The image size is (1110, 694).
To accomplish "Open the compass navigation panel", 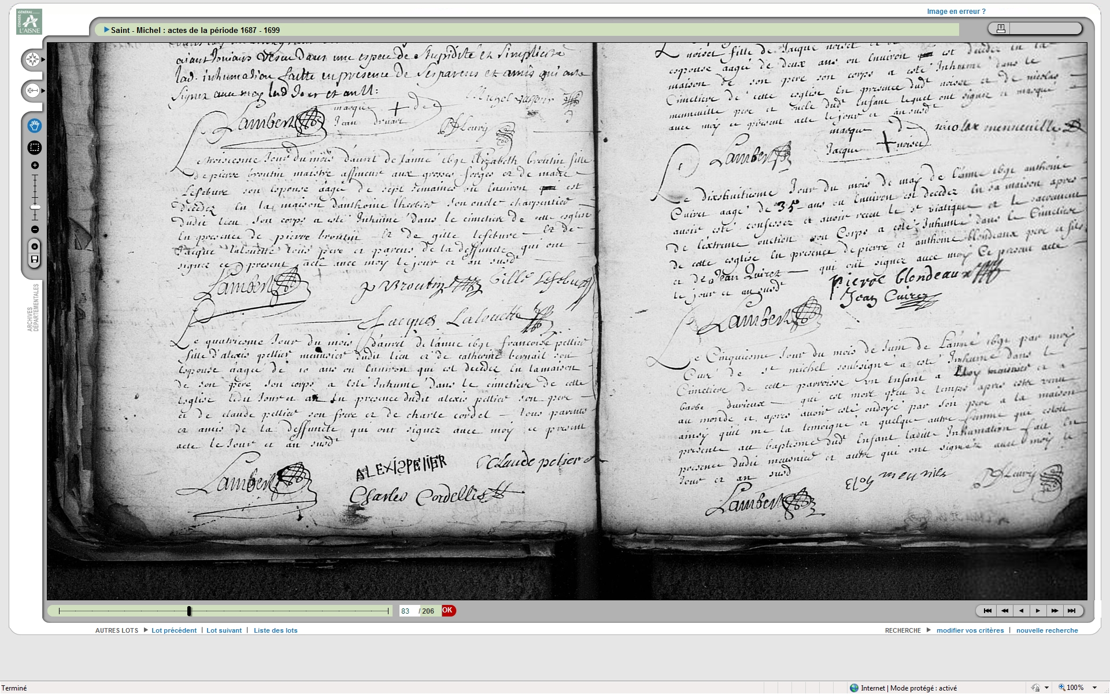I will pos(33,60).
